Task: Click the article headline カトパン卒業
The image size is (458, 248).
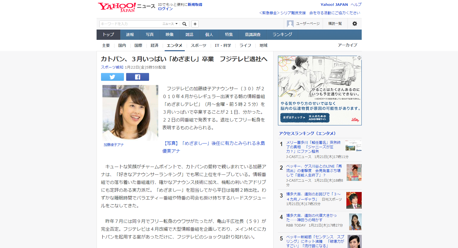Action: (184, 59)
